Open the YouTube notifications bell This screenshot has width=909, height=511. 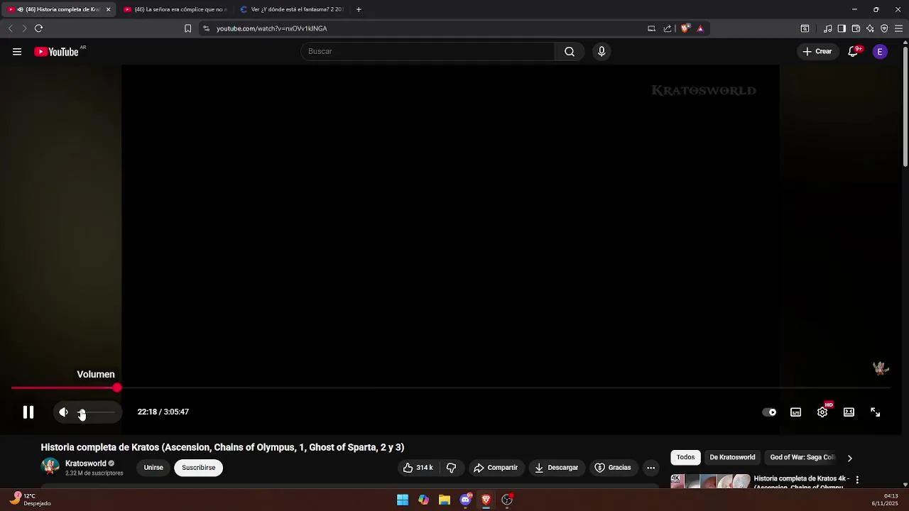coord(853,52)
